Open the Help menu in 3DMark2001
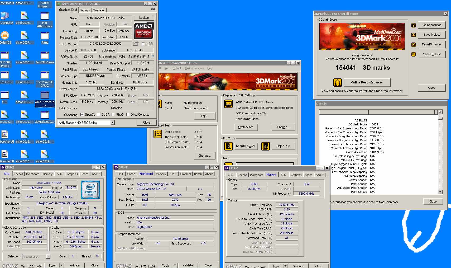 coord(210,68)
